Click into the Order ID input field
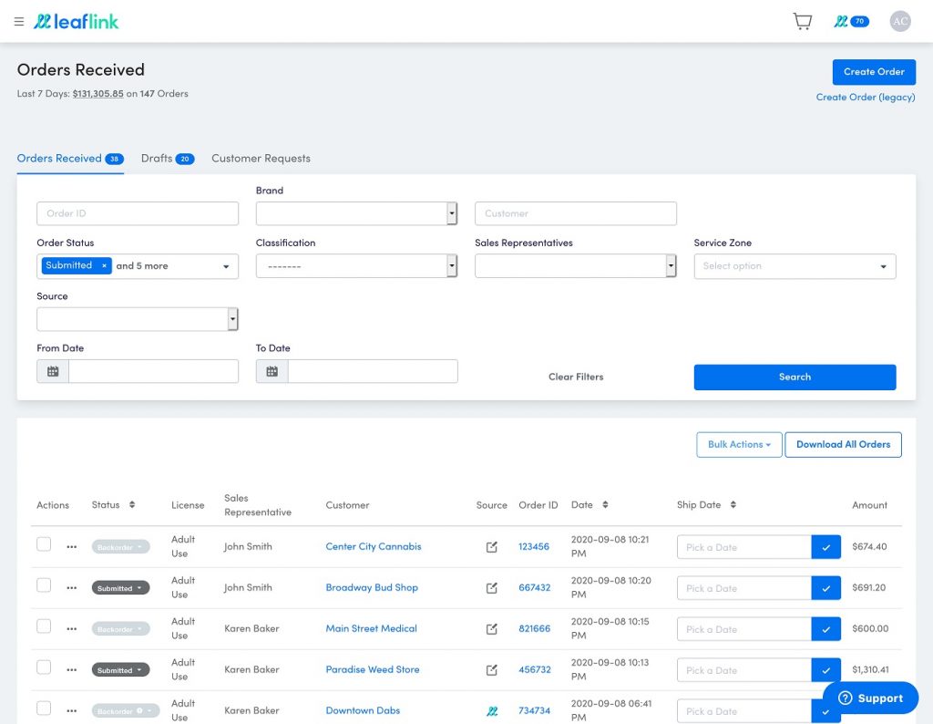This screenshot has width=933, height=724. [x=138, y=213]
